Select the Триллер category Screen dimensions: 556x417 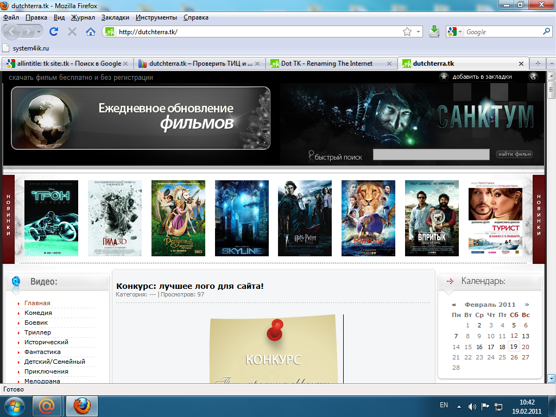37,332
